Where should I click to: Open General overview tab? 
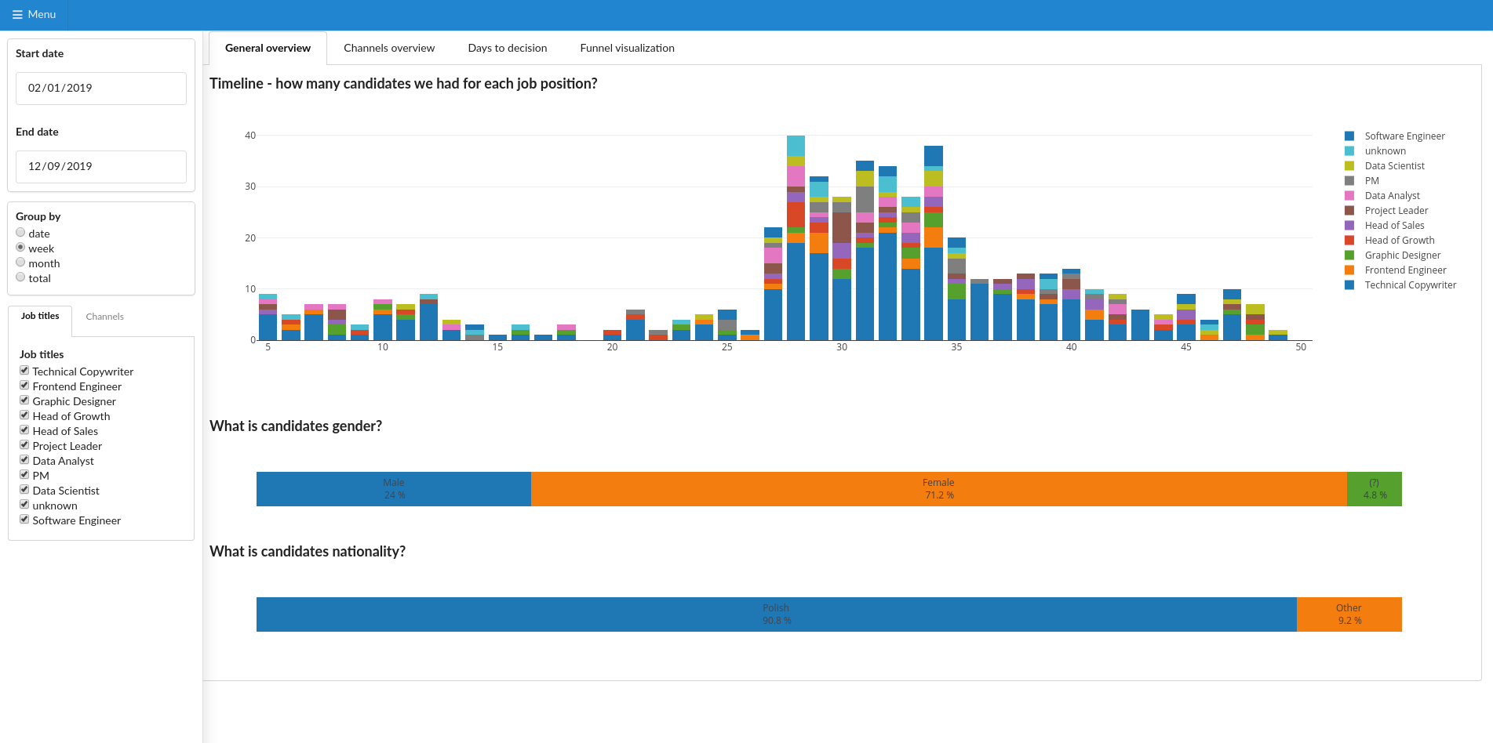268,49
